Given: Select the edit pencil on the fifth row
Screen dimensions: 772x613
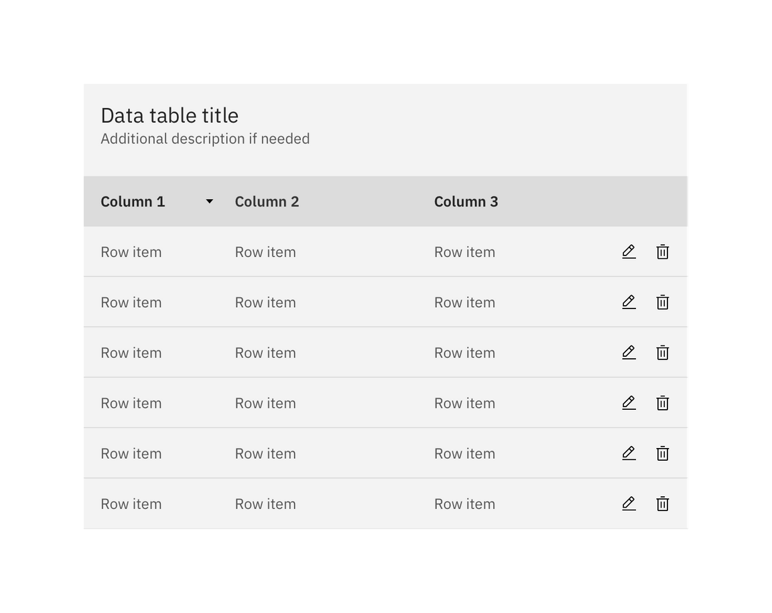Looking at the screenshot, I should tap(629, 453).
